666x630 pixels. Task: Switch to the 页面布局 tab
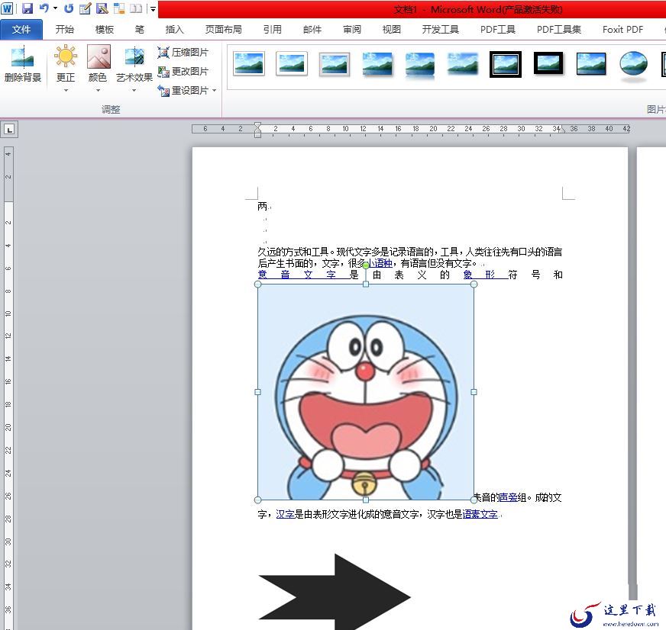pos(224,29)
